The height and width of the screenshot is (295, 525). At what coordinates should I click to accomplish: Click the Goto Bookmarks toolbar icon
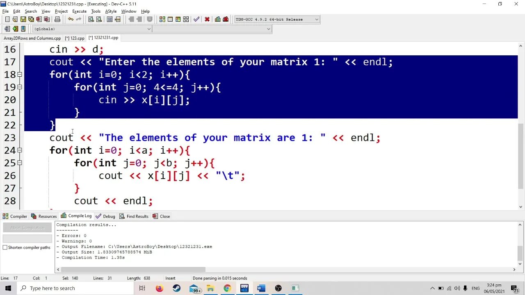click(23, 29)
